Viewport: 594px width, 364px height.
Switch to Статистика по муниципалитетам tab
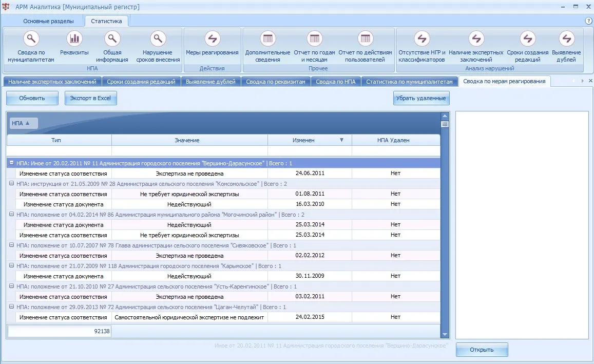(410, 82)
